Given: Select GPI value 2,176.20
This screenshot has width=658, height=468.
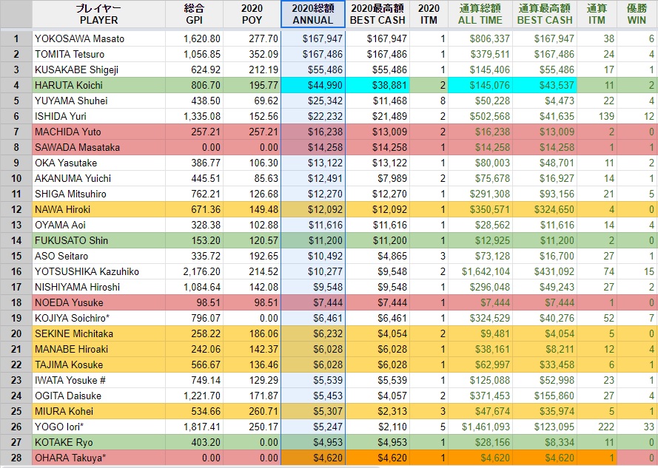Looking at the screenshot, I should 195,271.
